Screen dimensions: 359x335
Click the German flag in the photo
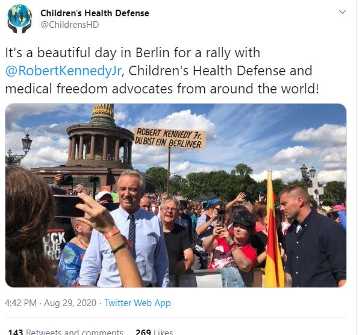pyautogui.click(x=273, y=231)
